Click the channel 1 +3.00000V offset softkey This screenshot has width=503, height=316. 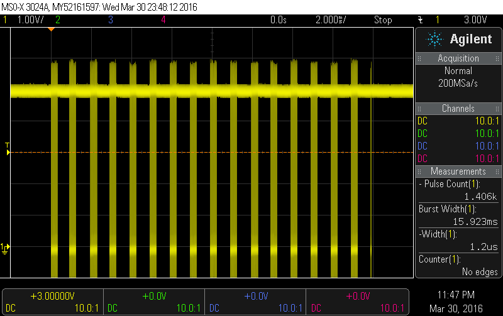(52, 301)
